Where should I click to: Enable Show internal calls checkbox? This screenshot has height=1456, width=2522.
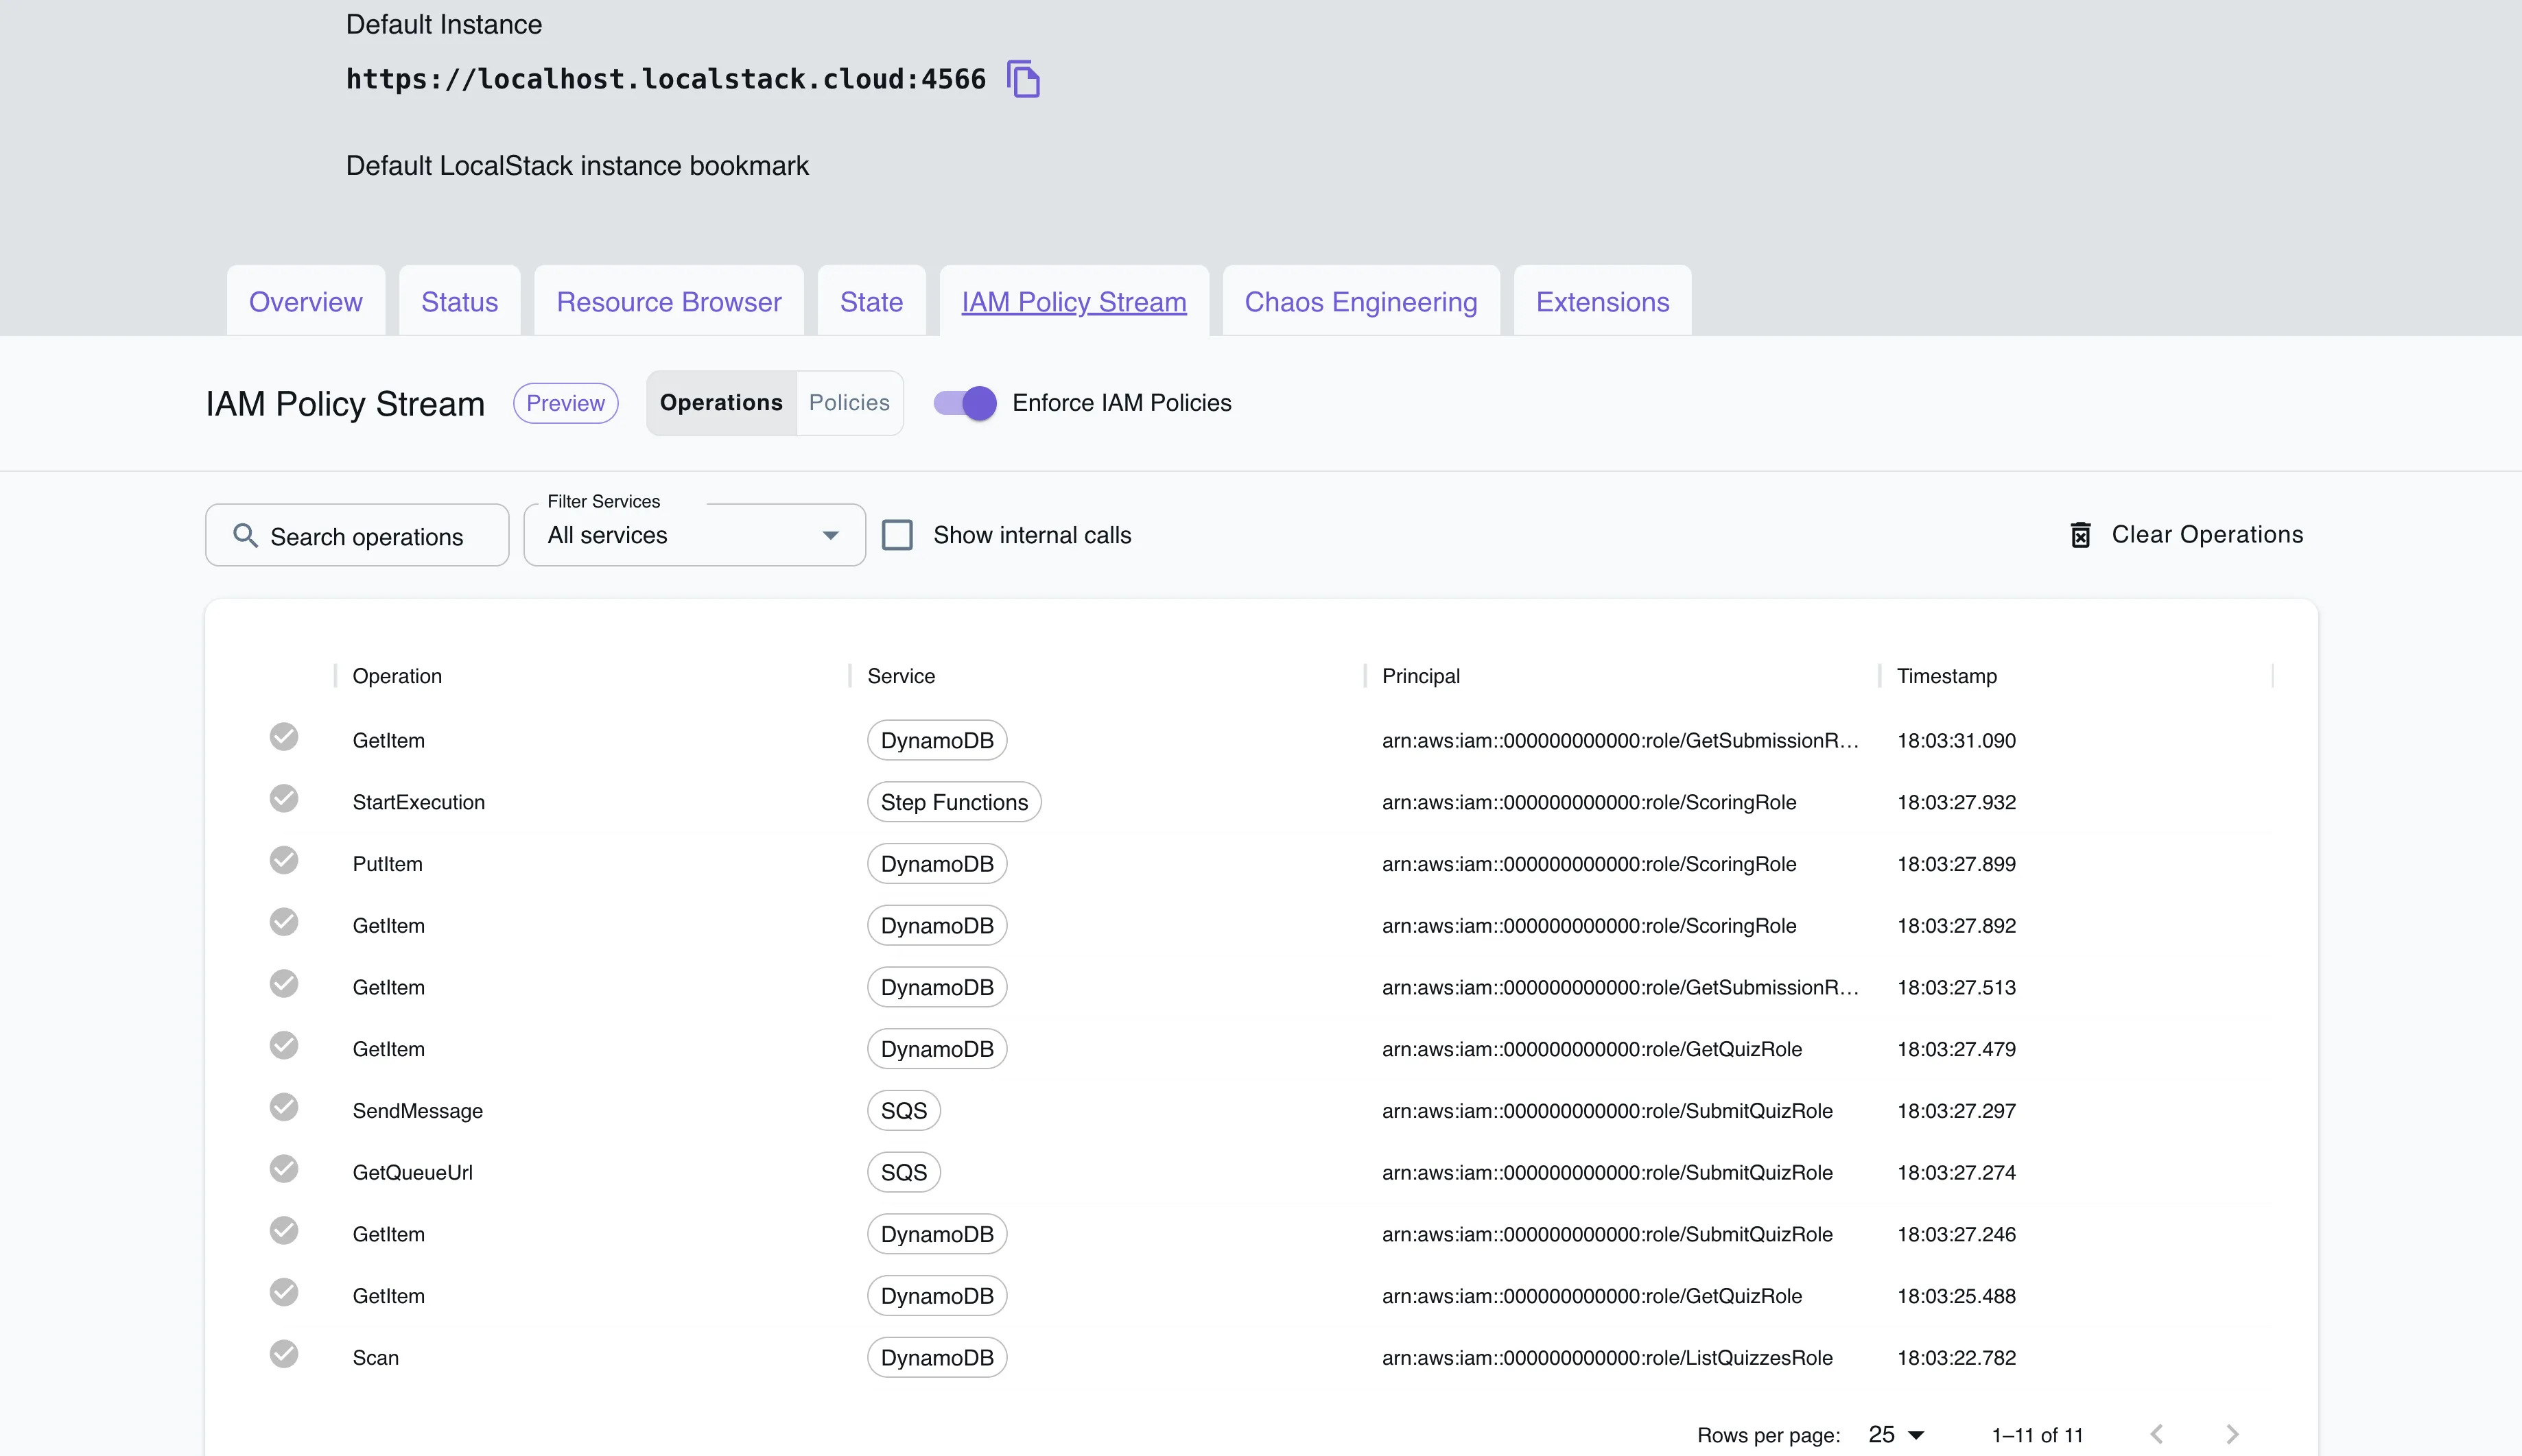pos(898,534)
